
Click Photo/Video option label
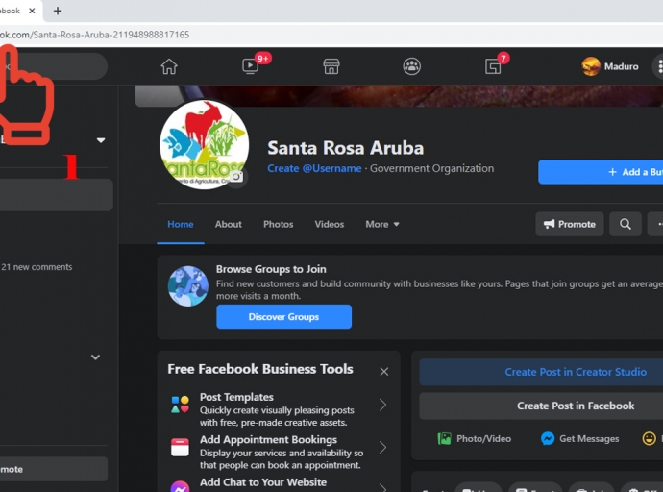pos(483,439)
